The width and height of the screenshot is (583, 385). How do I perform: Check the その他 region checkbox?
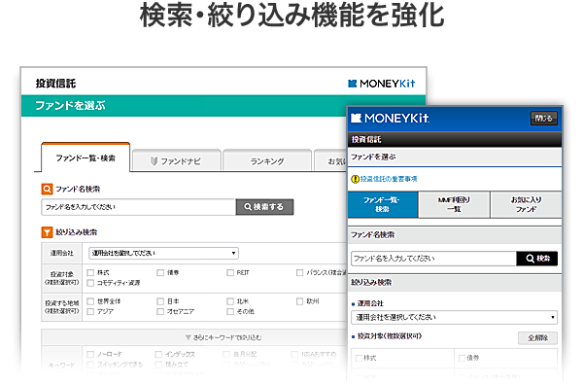(230, 311)
